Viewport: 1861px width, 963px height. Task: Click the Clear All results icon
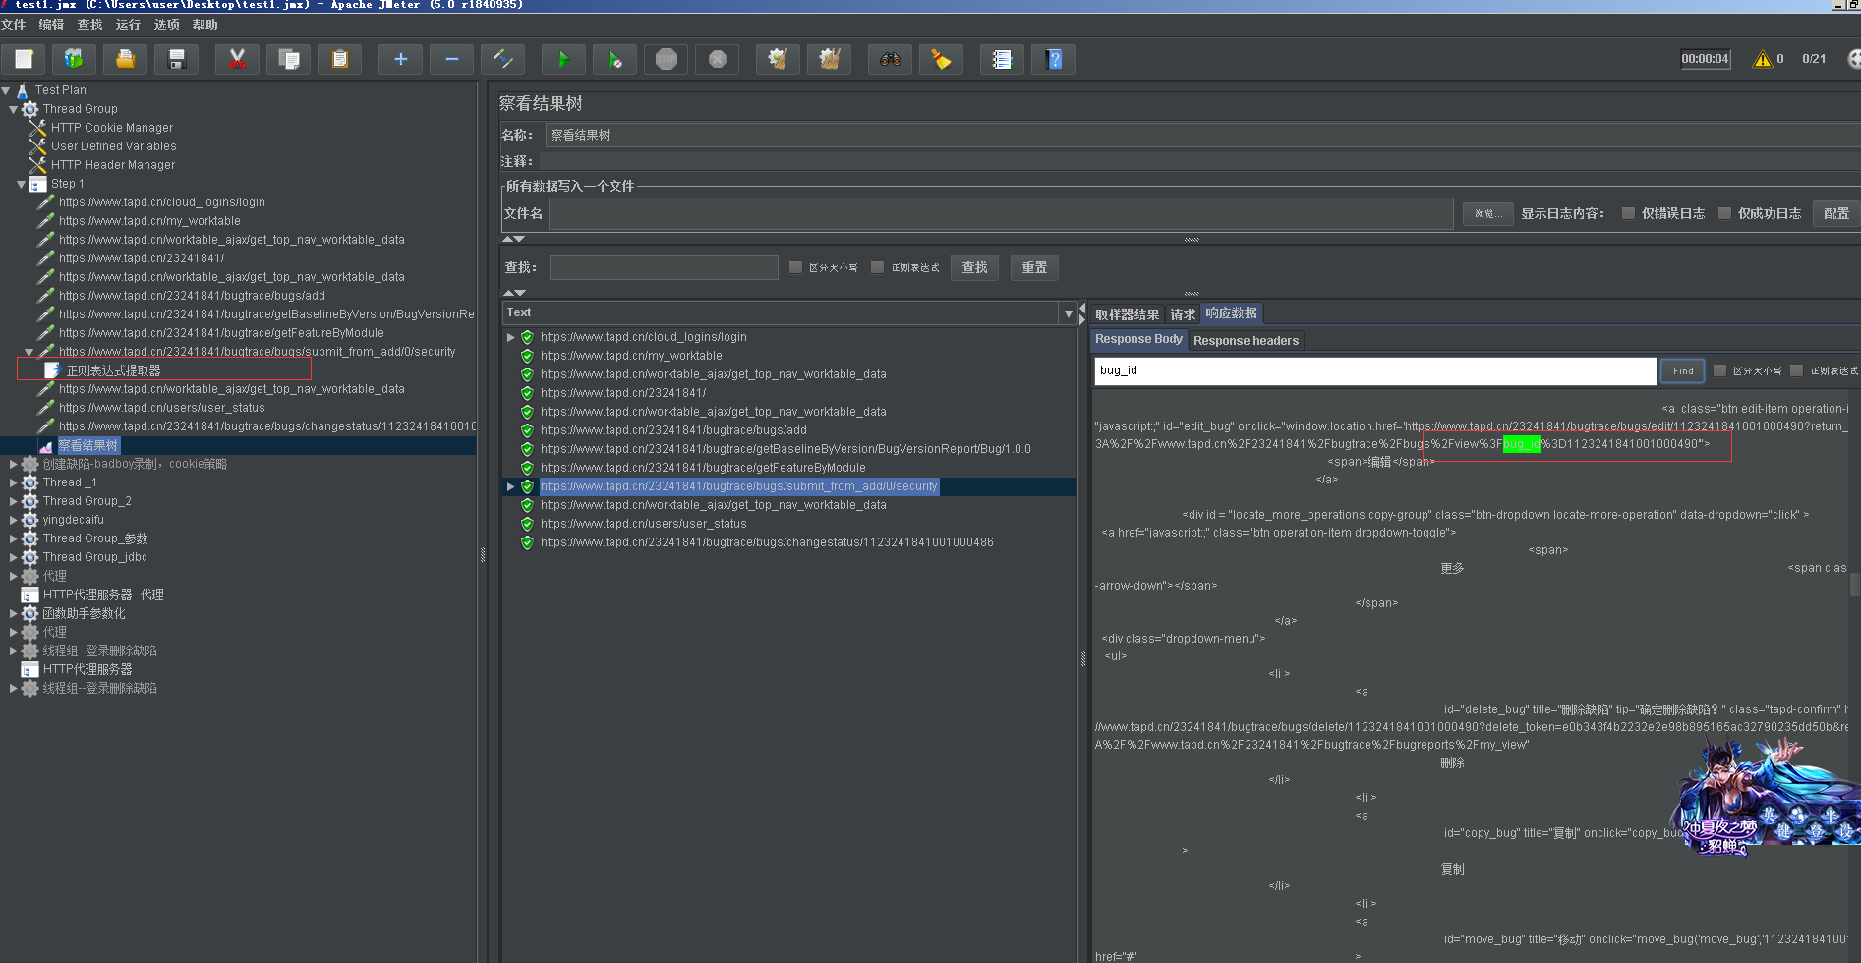829,59
